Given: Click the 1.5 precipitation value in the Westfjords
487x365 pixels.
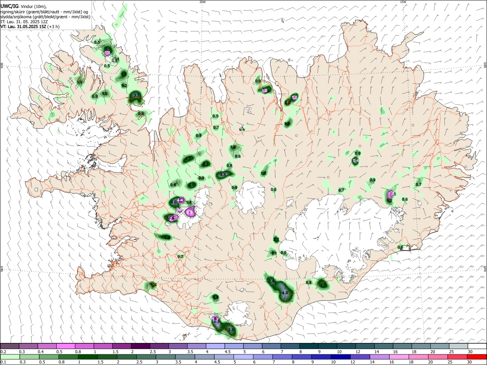Looking at the screenshot, I should [124, 74].
